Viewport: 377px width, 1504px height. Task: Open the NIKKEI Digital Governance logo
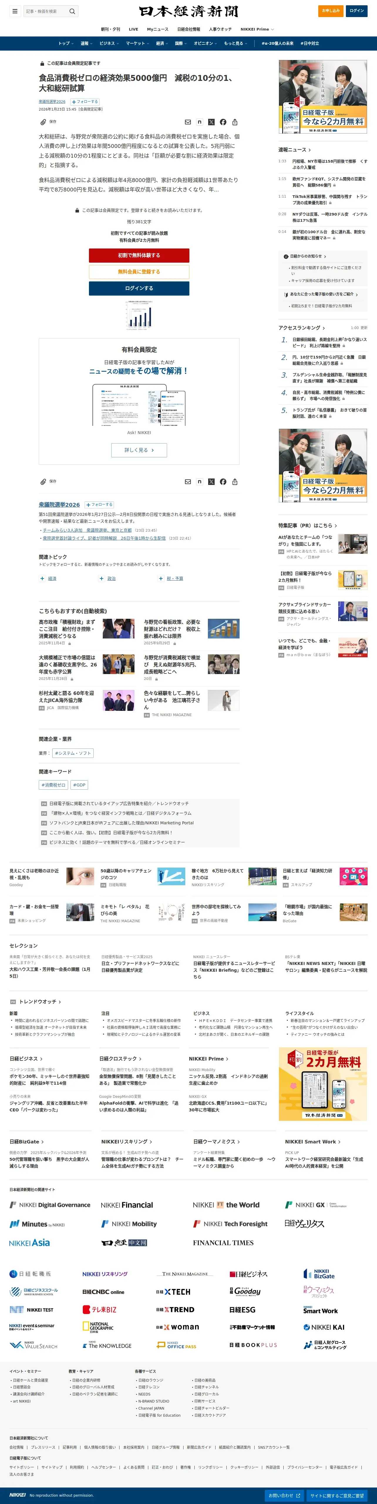click(x=50, y=1205)
